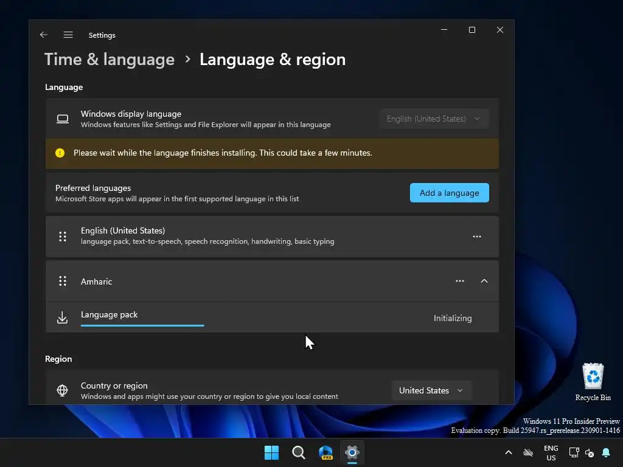Image resolution: width=623 pixels, height=467 pixels.
Task: Click the globe icon beside Country or region
Action: [x=63, y=390]
